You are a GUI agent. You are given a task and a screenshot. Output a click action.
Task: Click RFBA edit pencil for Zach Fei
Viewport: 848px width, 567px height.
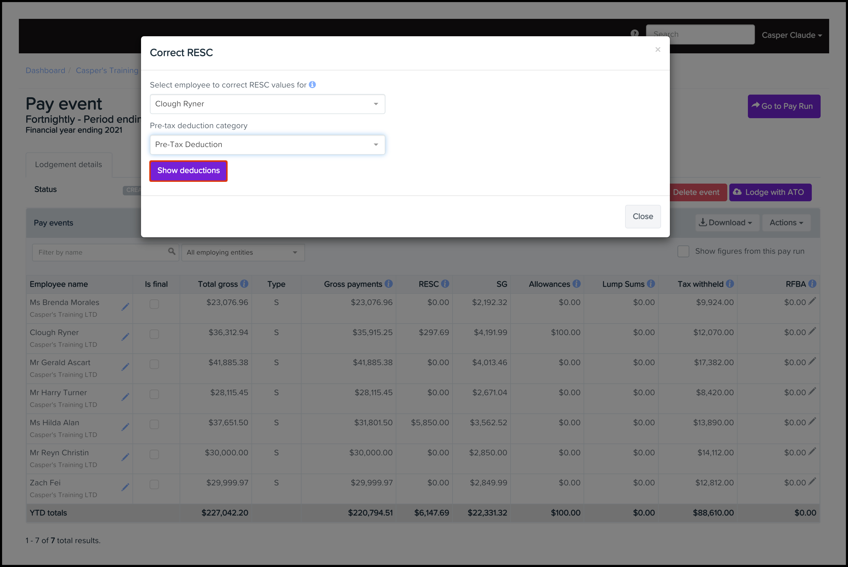tap(812, 481)
